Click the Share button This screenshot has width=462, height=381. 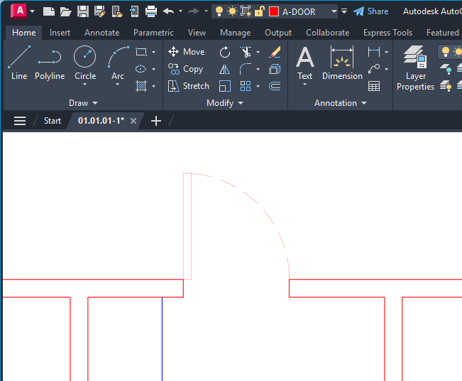coord(371,11)
